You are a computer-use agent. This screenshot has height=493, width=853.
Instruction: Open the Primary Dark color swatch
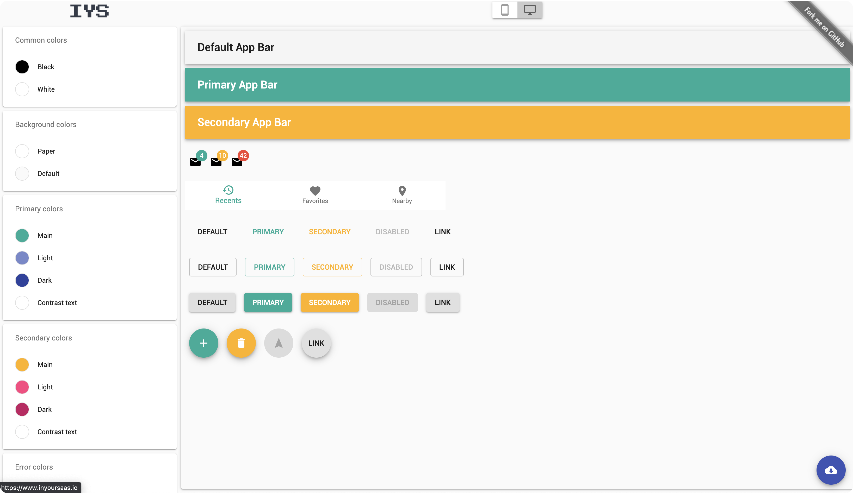pos(22,280)
